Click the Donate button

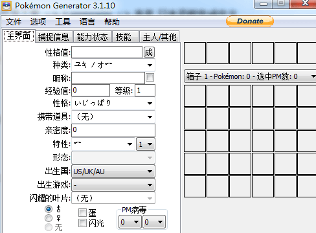250,21
